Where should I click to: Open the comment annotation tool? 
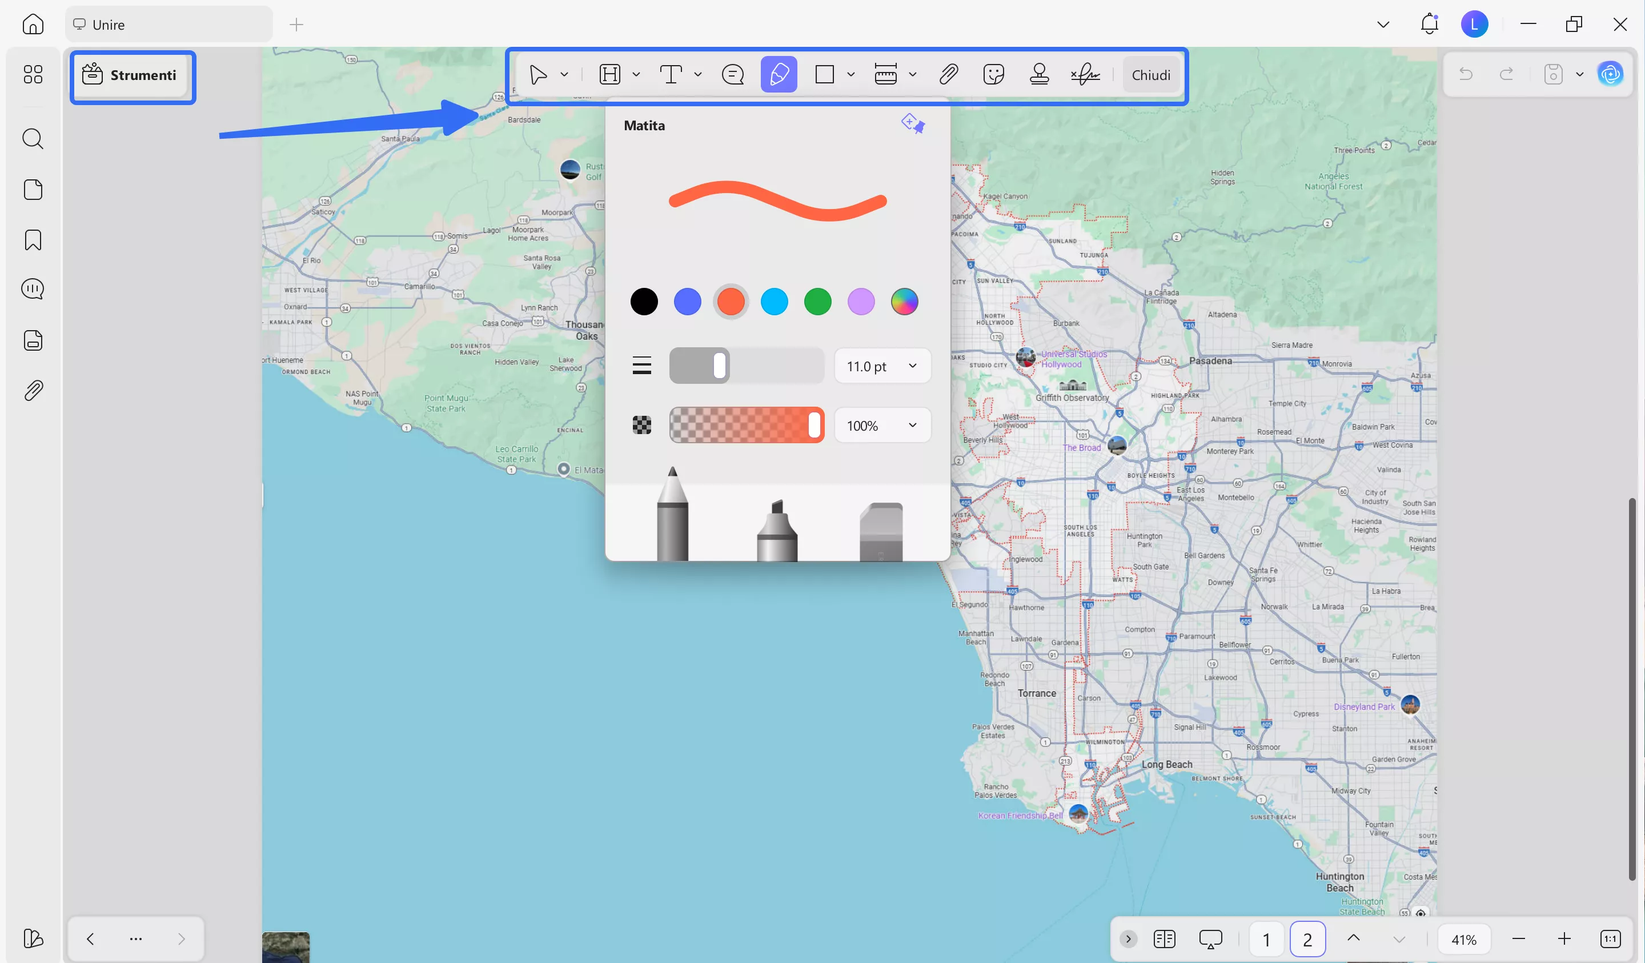[x=732, y=74]
